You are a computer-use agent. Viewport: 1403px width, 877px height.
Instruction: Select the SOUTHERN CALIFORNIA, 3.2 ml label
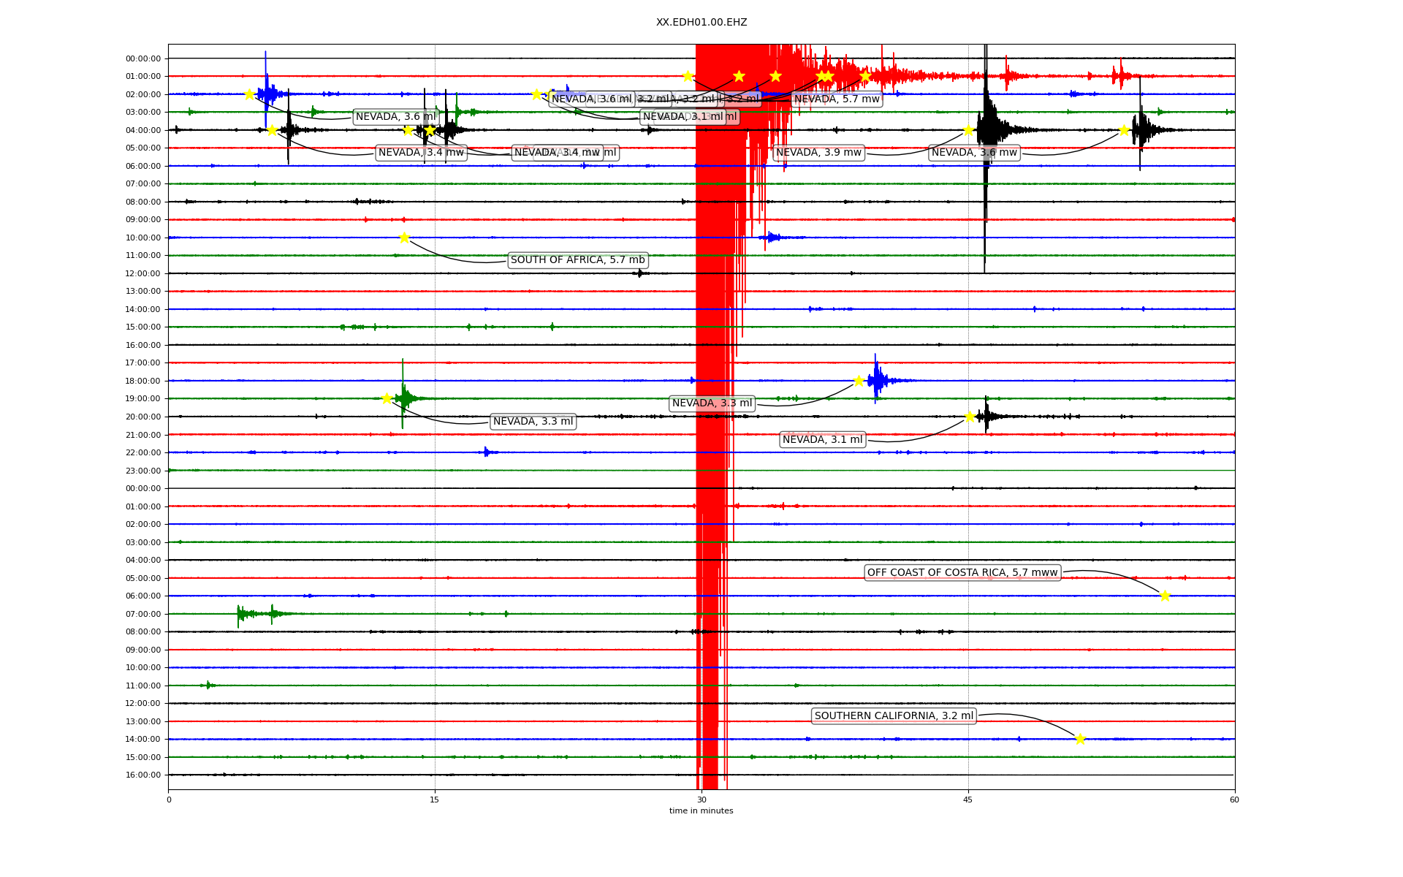coord(893,716)
